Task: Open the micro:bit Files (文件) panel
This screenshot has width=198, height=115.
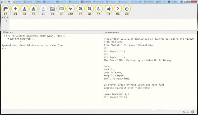Action: [52, 10]
